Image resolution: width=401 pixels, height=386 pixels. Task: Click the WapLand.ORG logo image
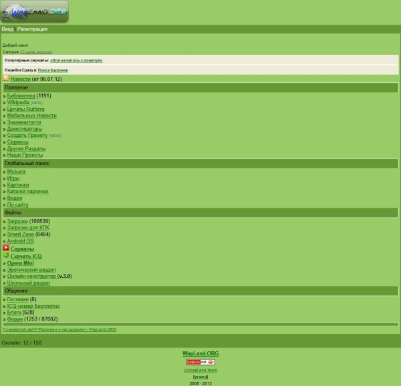click(35, 12)
